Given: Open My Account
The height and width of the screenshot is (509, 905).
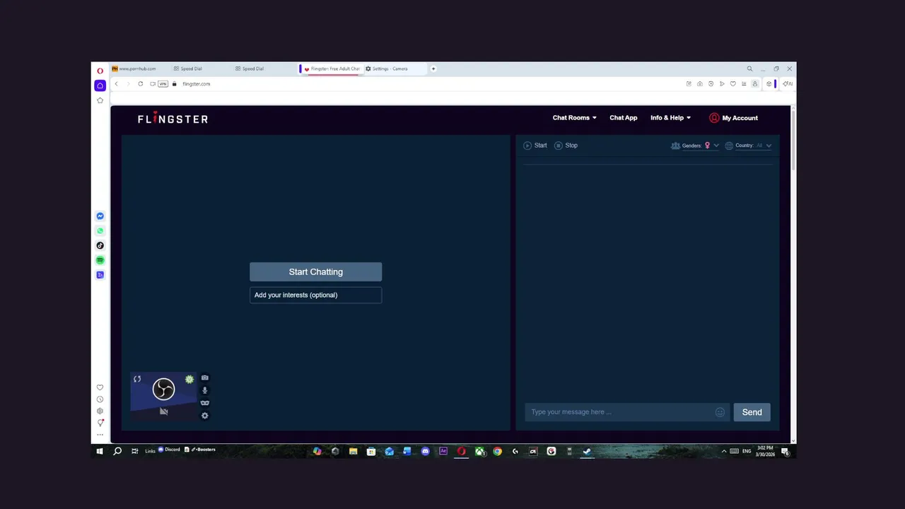Looking at the screenshot, I should [733, 118].
